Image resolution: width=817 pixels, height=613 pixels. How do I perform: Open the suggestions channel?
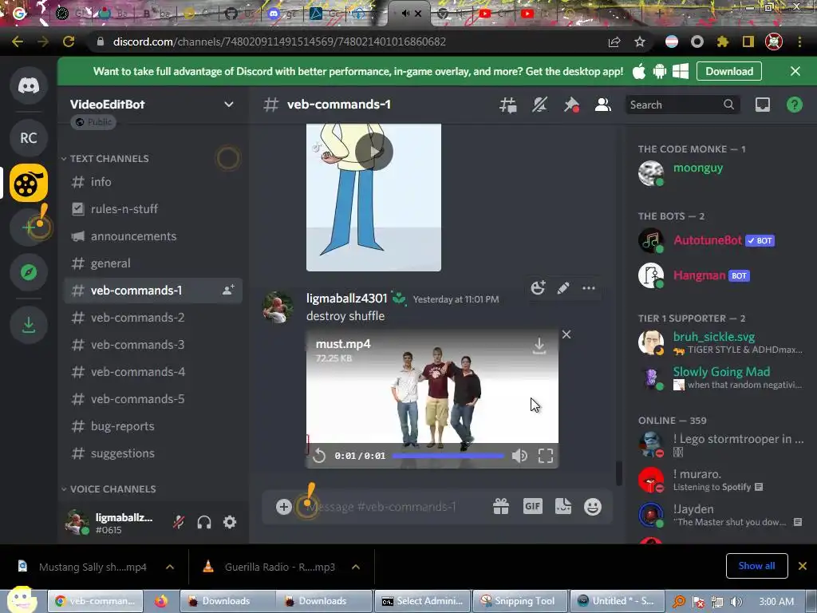coord(152,453)
